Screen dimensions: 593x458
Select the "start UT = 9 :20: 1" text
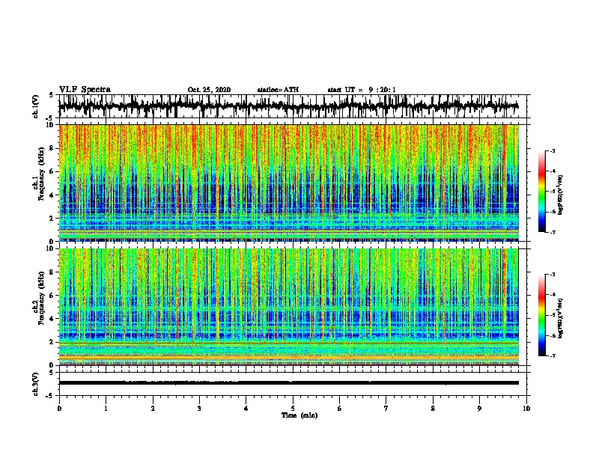point(362,90)
